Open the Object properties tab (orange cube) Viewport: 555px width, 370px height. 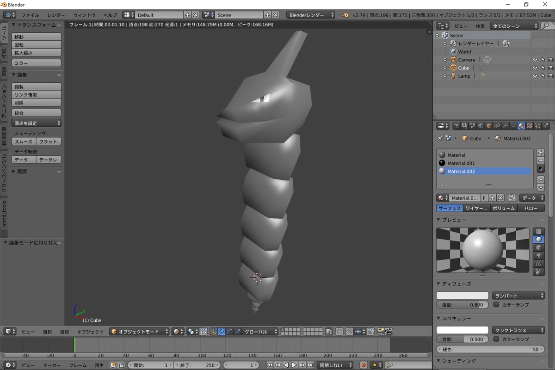point(489,126)
